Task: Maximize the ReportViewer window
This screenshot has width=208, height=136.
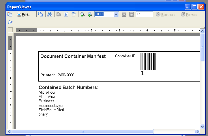Action: coord(194,7)
